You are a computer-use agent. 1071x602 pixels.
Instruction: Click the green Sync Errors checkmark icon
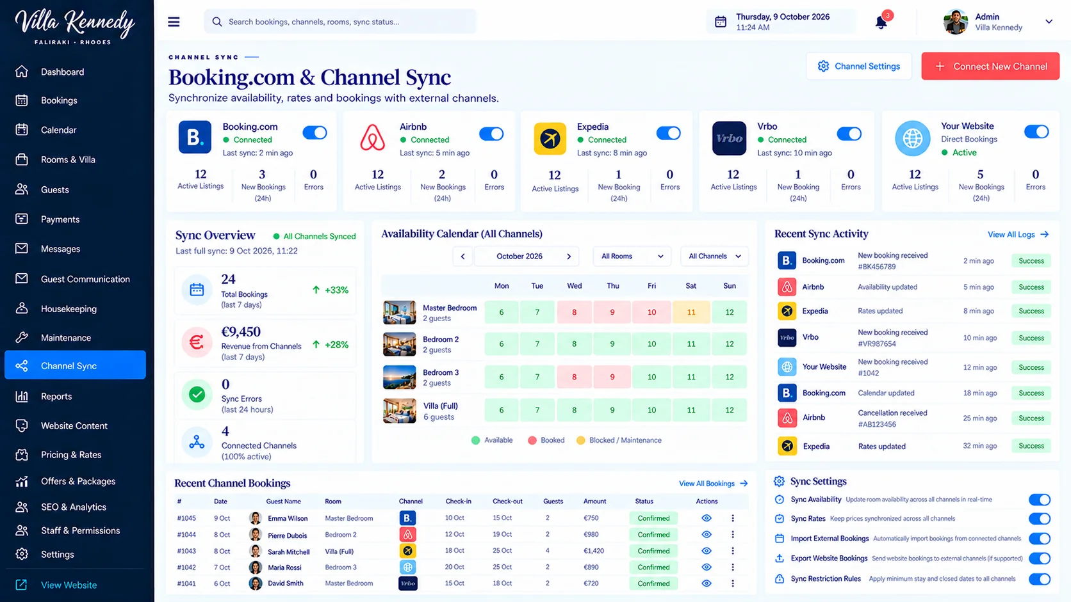click(x=197, y=395)
